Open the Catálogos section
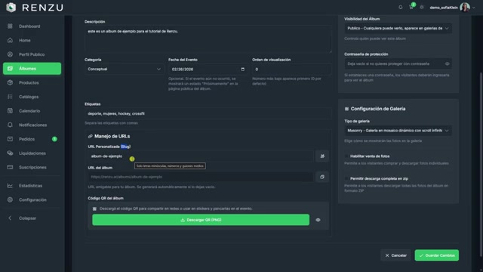 [x=32, y=97]
